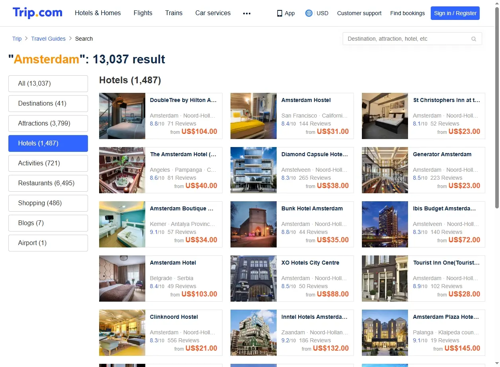The height and width of the screenshot is (367, 500).
Task: Click 556 Reviews text
Action: coord(184,340)
